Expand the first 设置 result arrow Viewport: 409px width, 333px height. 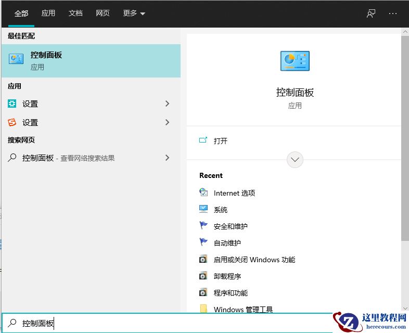(168, 104)
